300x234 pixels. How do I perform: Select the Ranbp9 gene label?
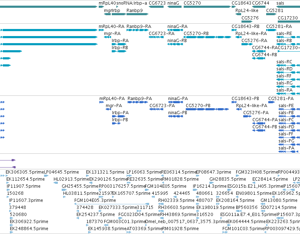[x=135, y=10]
